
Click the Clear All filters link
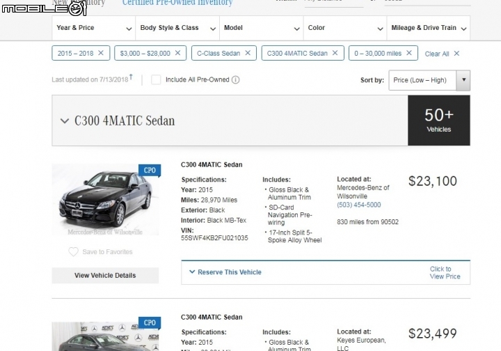pos(437,54)
